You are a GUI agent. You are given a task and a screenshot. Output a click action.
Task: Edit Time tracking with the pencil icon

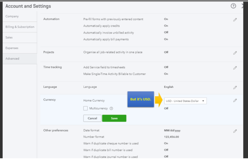click(235, 68)
